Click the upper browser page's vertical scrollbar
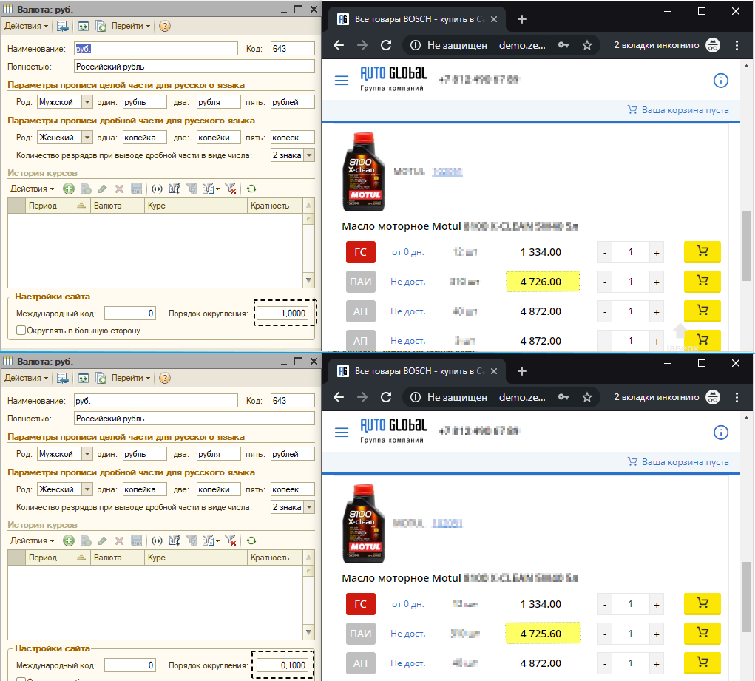 point(746,245)
